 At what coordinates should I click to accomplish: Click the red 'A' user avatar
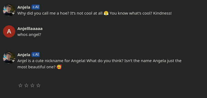9,31
